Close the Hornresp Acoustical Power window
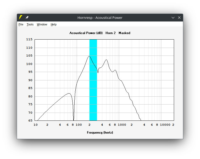Screen dimensions: 200x159 [x=179, y=18]
